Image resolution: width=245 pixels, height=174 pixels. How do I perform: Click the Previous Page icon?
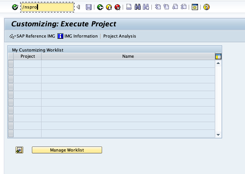[166, 7]
